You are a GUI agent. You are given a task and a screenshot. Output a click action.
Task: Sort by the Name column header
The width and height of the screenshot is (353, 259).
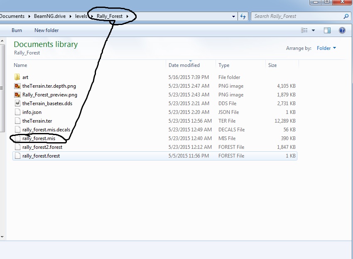pos(20,65)
